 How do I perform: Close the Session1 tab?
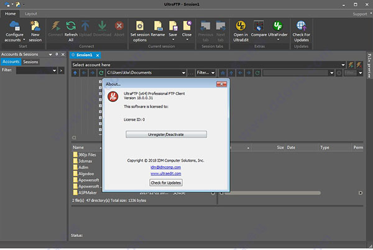pyautogui.click(x=98, y=55)
